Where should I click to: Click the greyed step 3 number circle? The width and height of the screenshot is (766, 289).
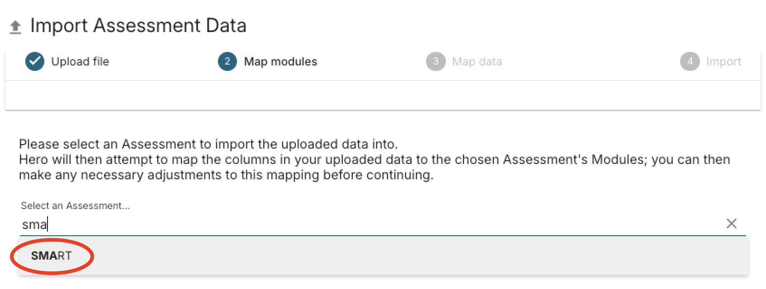[x=436, y=61]
